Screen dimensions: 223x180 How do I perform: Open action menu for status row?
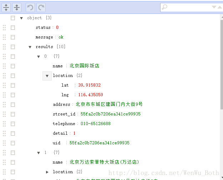pos(13,27)
